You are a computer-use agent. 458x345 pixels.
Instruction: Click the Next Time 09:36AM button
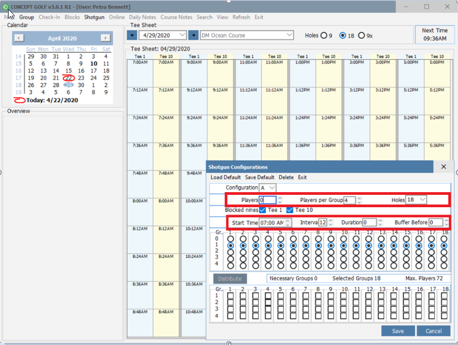[x=435, y=34]
